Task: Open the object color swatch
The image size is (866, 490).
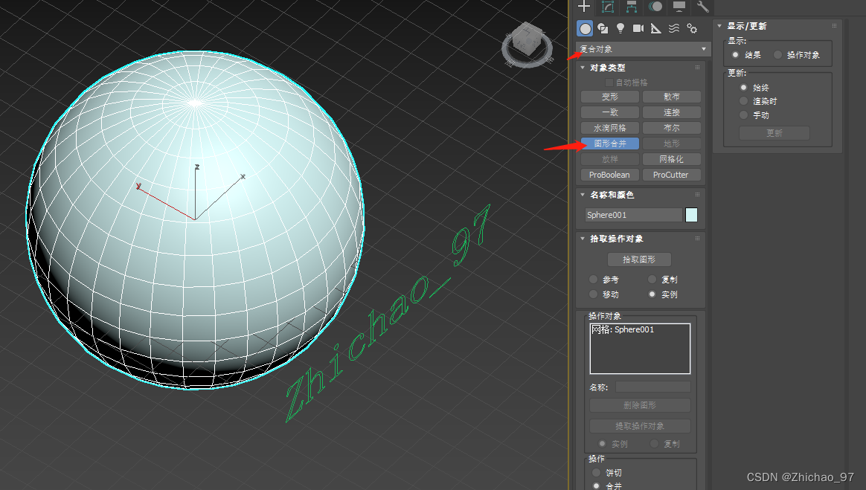Action: pos(691,215)
